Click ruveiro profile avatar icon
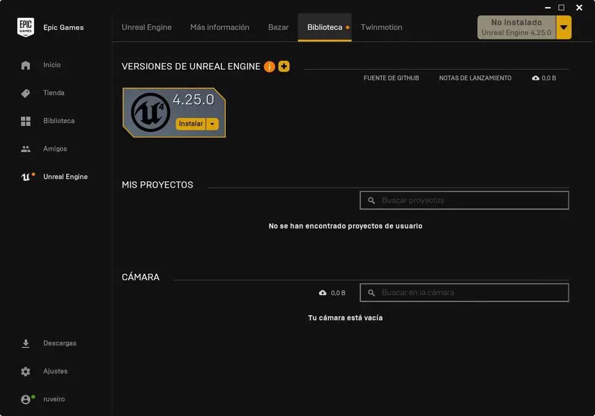The height and width of the screenshot is (416, 595). tap(26, 399)
